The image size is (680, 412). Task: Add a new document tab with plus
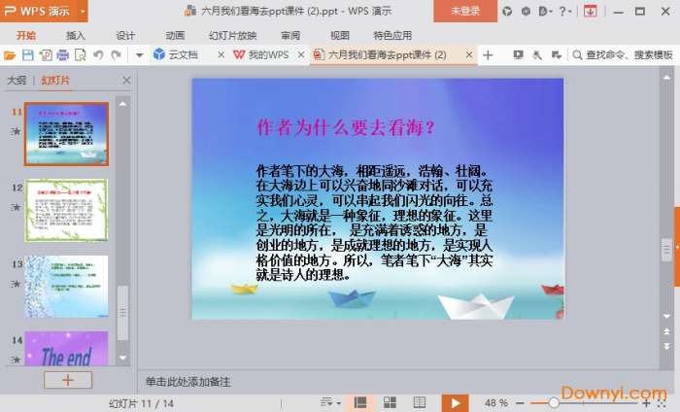tap(488, 55)
